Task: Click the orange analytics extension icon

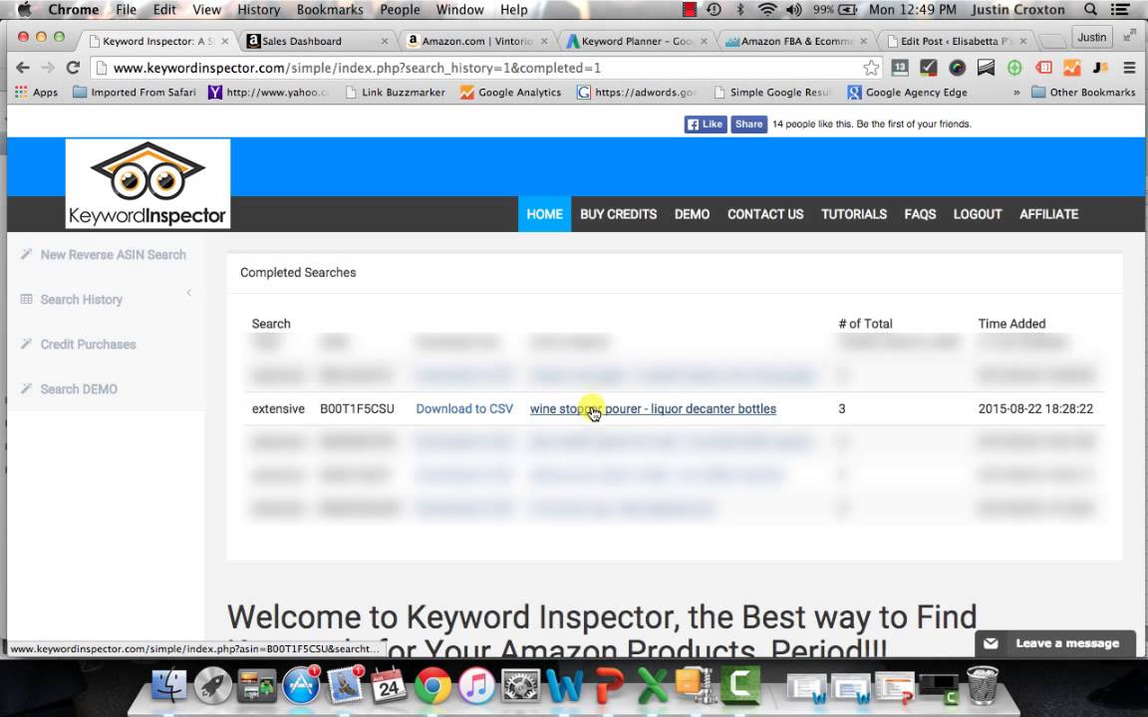Action: pyautogui.click(x=1072, y=68)
